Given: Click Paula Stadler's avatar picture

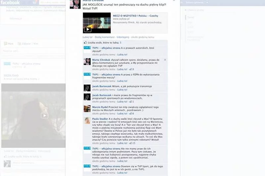Looking at the screenshot, I should (x=87, y=121).
